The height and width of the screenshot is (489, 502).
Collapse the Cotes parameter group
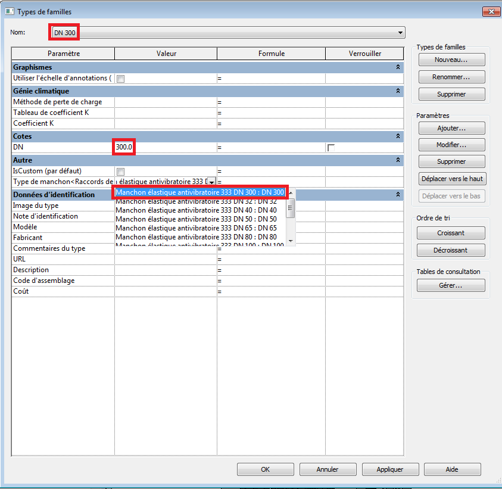click(x=398, y=136)
